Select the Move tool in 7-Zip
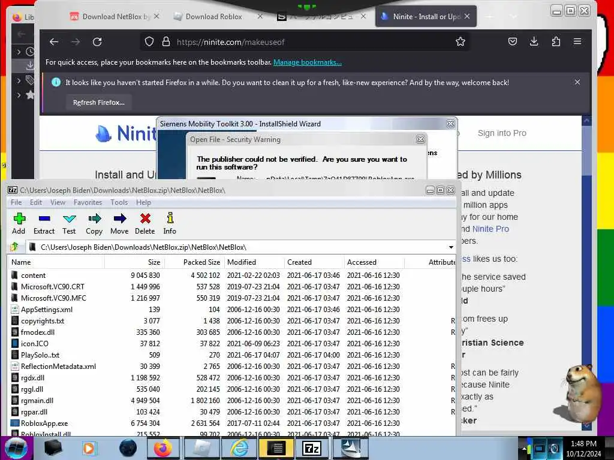This screenshot has height=460, width=614. click(119, 224)
